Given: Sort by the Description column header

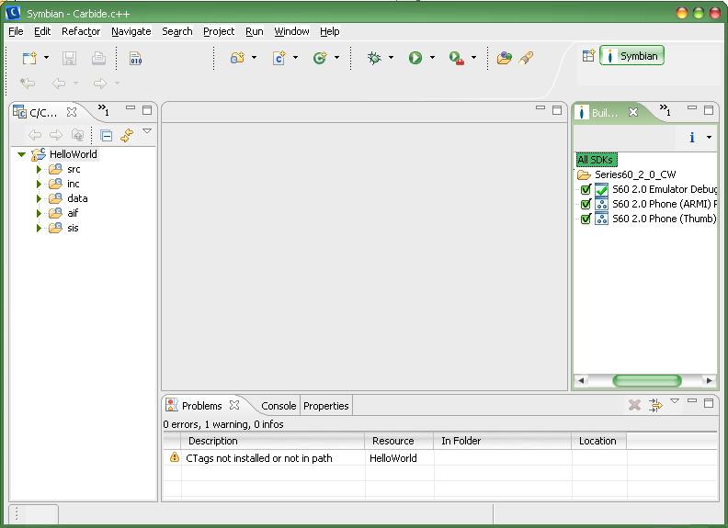Looking at the screenshot, I should (x=272, y=441).
